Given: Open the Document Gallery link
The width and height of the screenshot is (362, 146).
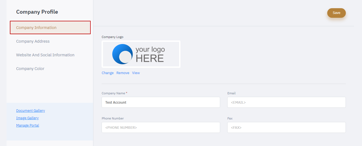Looking at the screenshot, I should tap(30, 111).
